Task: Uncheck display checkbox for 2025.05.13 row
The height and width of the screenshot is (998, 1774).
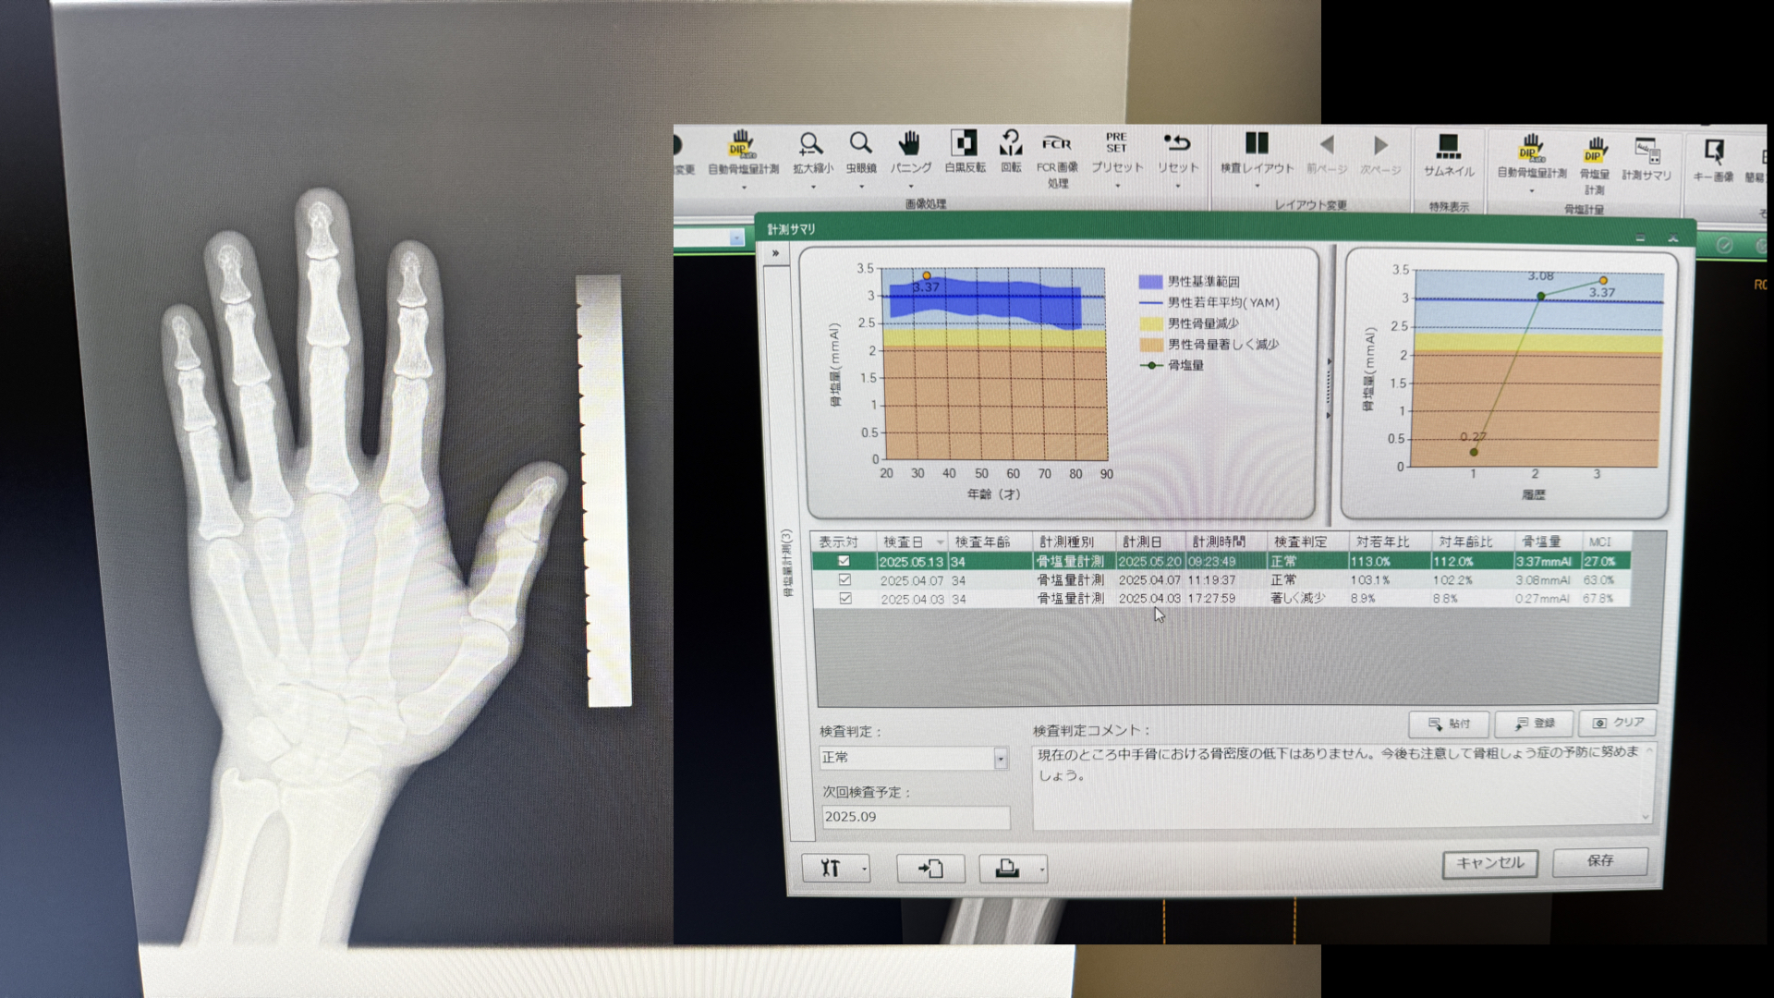Action: point(844,561)
